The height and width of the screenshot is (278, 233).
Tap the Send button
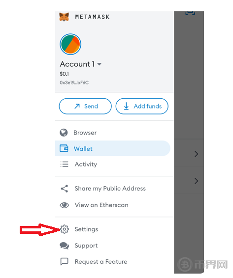[85, 106]
